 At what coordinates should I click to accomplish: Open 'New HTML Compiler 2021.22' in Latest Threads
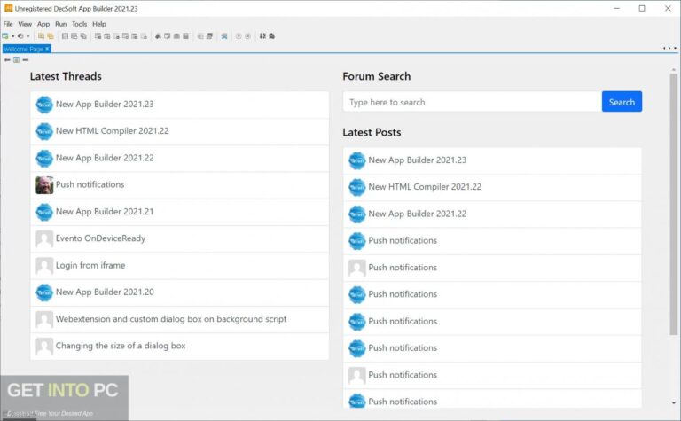click(x=112, y=131)
